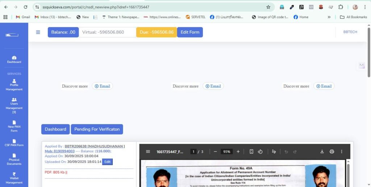Bookmark this page with the star icon
The height and width of the screenshot is (187, 371).
tap(268, 7)
